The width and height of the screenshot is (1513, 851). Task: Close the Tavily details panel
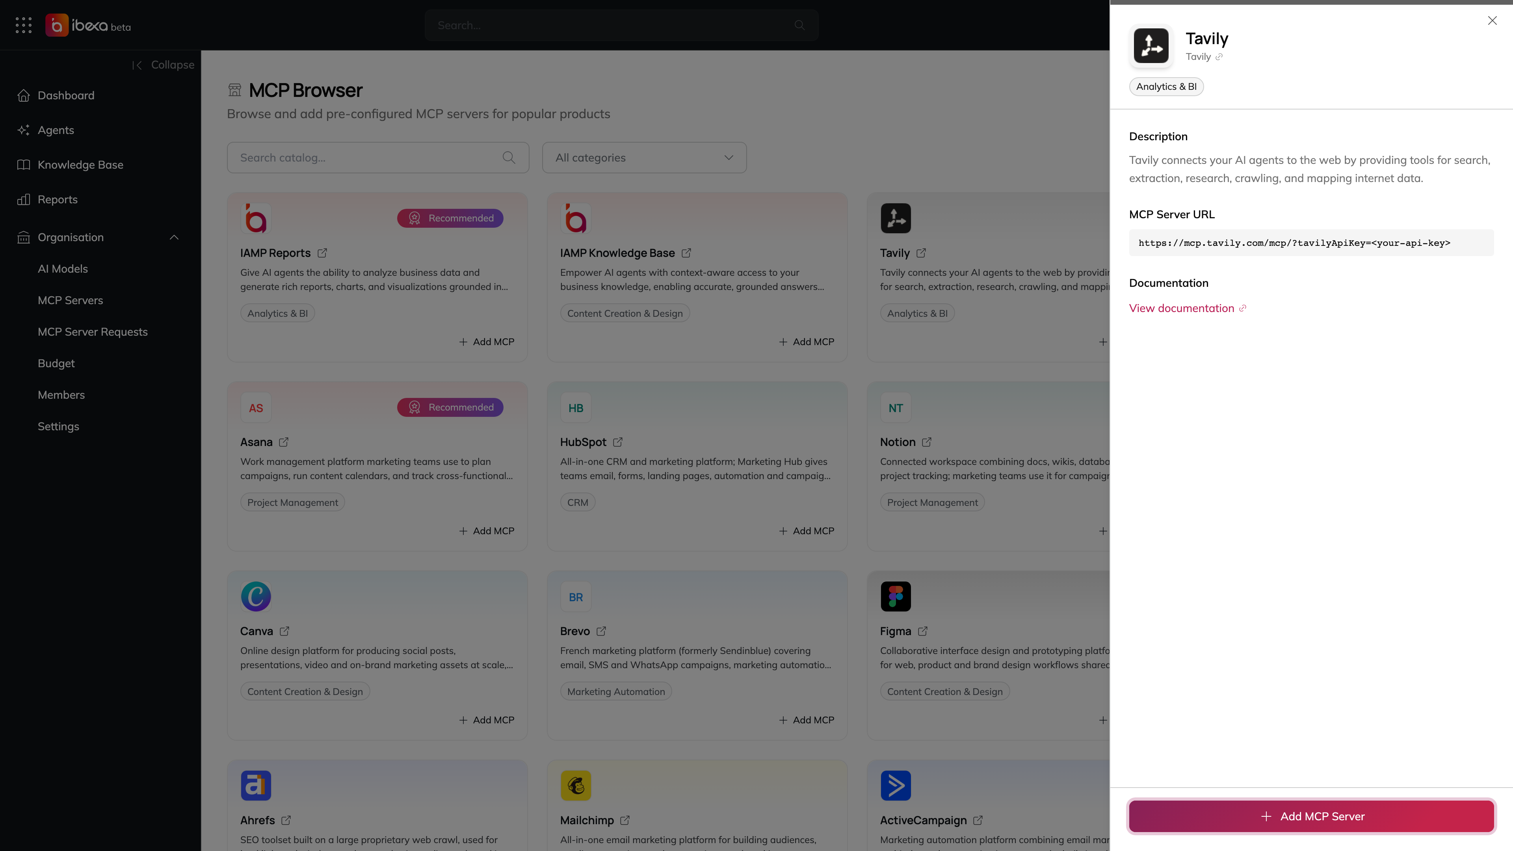[1493, 20]
